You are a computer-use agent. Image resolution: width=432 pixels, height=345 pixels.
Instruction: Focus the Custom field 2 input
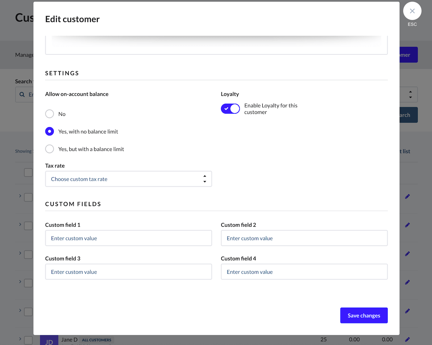(x=304, y=238)
